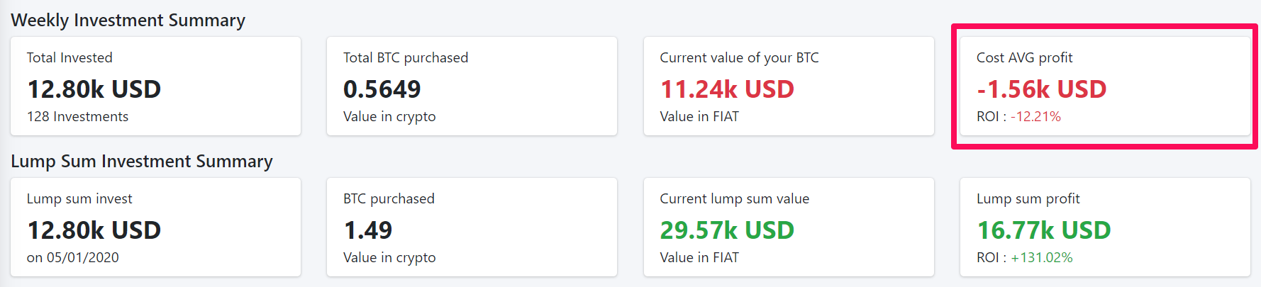Screen dimensions: 1261x287
Task: Click the 128 Investments text
Action: pyautogui.click(x=77, y=116)
